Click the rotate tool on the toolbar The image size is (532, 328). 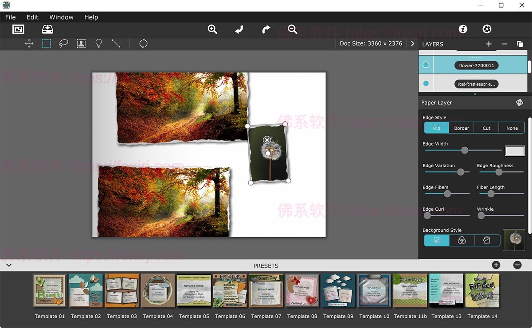[143, 43]
